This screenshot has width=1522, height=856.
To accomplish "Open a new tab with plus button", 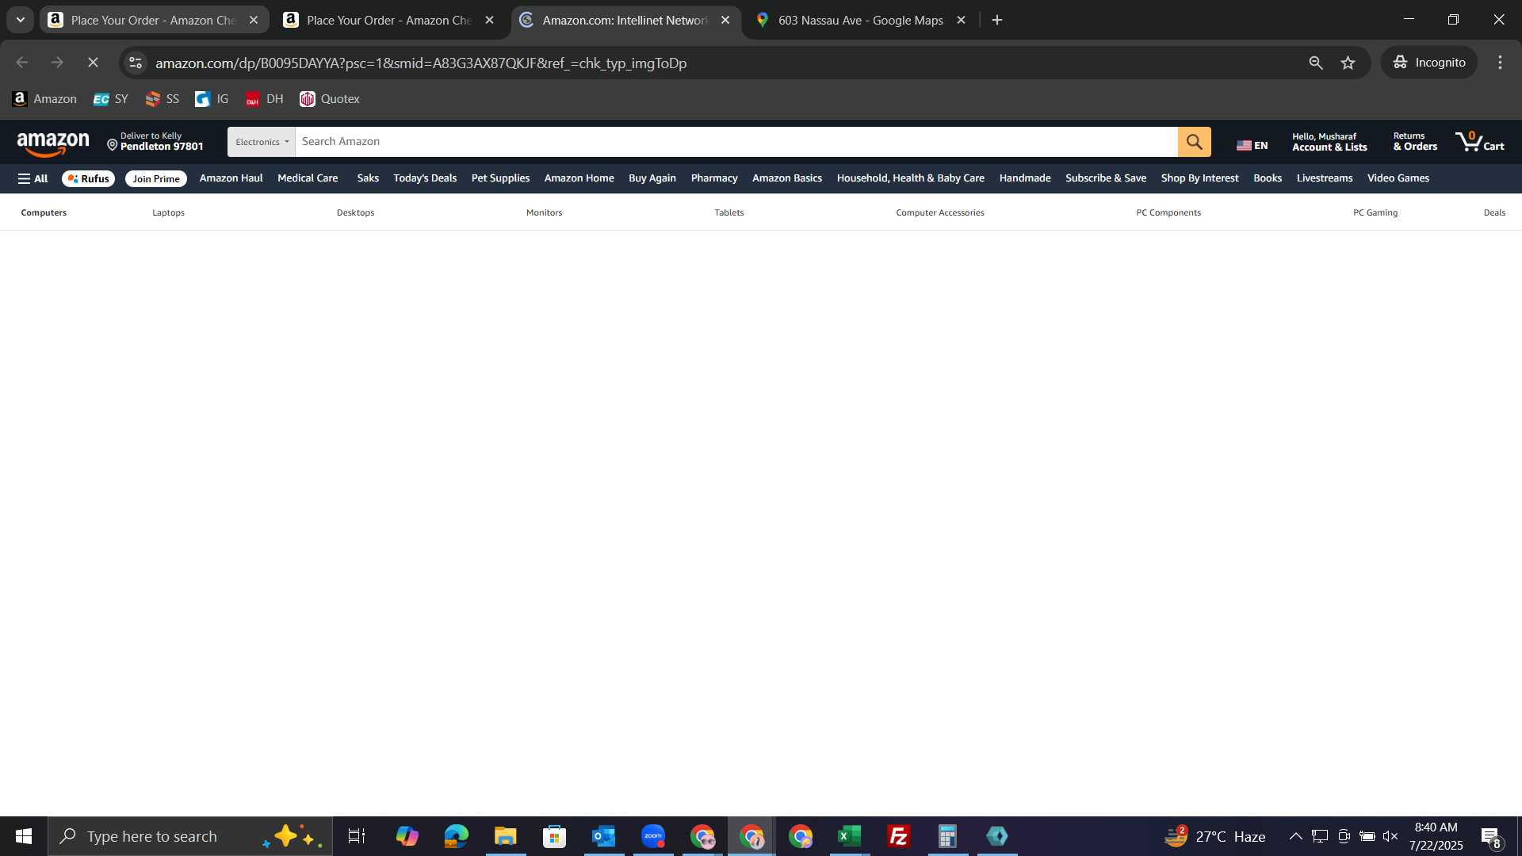I will point(997,20).
